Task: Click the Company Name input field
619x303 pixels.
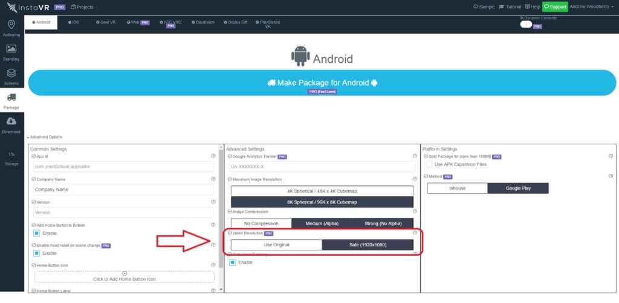Action: coord(123,189)
